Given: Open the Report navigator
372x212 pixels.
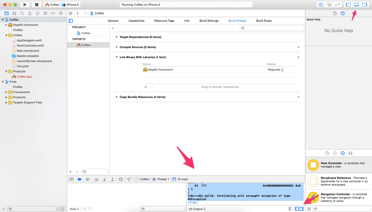Looking at the screenshot, I should (x=61, y=13).
